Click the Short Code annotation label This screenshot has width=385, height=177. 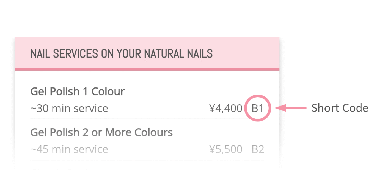pyautogui.click(x=340, y=108)
